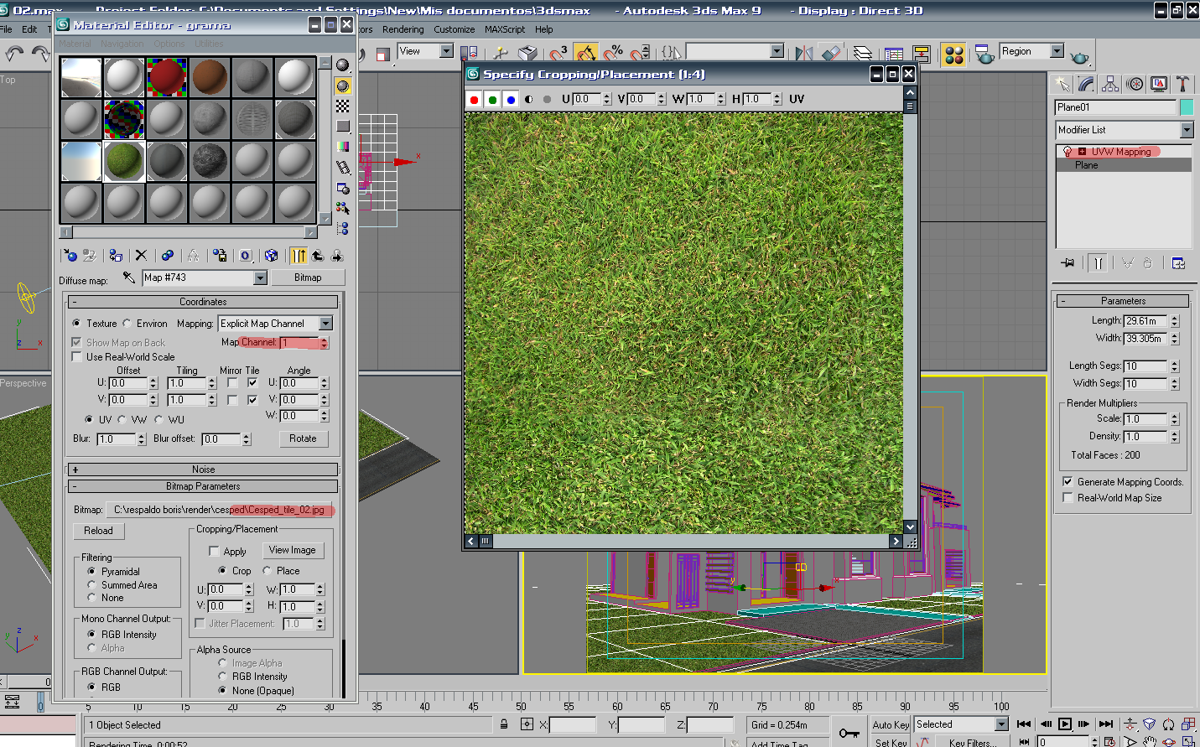Enable the Apply cropping checkbox
This screenshot has height=747, width=1200.
pyautogui.click(x=214, y=552)
